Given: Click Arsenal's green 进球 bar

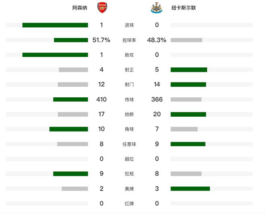Looking at the screenshot, I should tap(55, 25).
